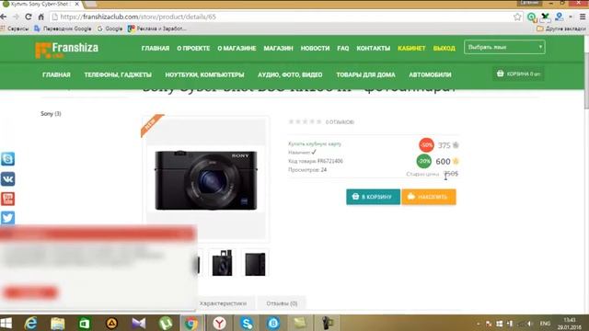Viewport: 589px width, 331px height.
Task: Open the ТЕЛЕФОНЫ, ГАДЖЕТЫ category
Action: (118, 74)
